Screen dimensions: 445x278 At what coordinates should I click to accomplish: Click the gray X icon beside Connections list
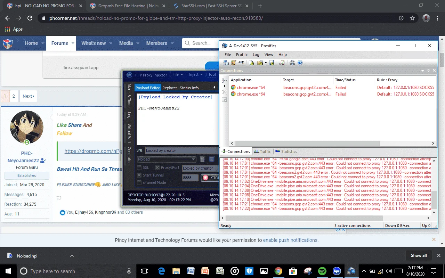224,92
